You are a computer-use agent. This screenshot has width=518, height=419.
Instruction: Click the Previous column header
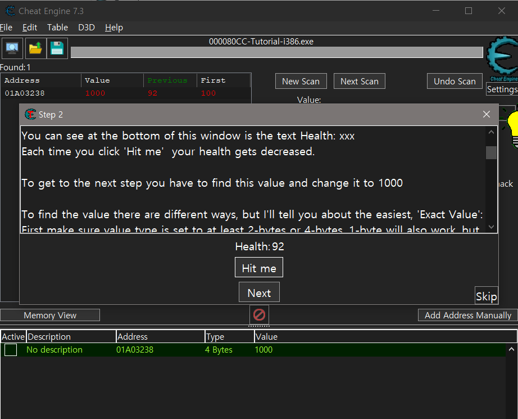tap(170, 80)
